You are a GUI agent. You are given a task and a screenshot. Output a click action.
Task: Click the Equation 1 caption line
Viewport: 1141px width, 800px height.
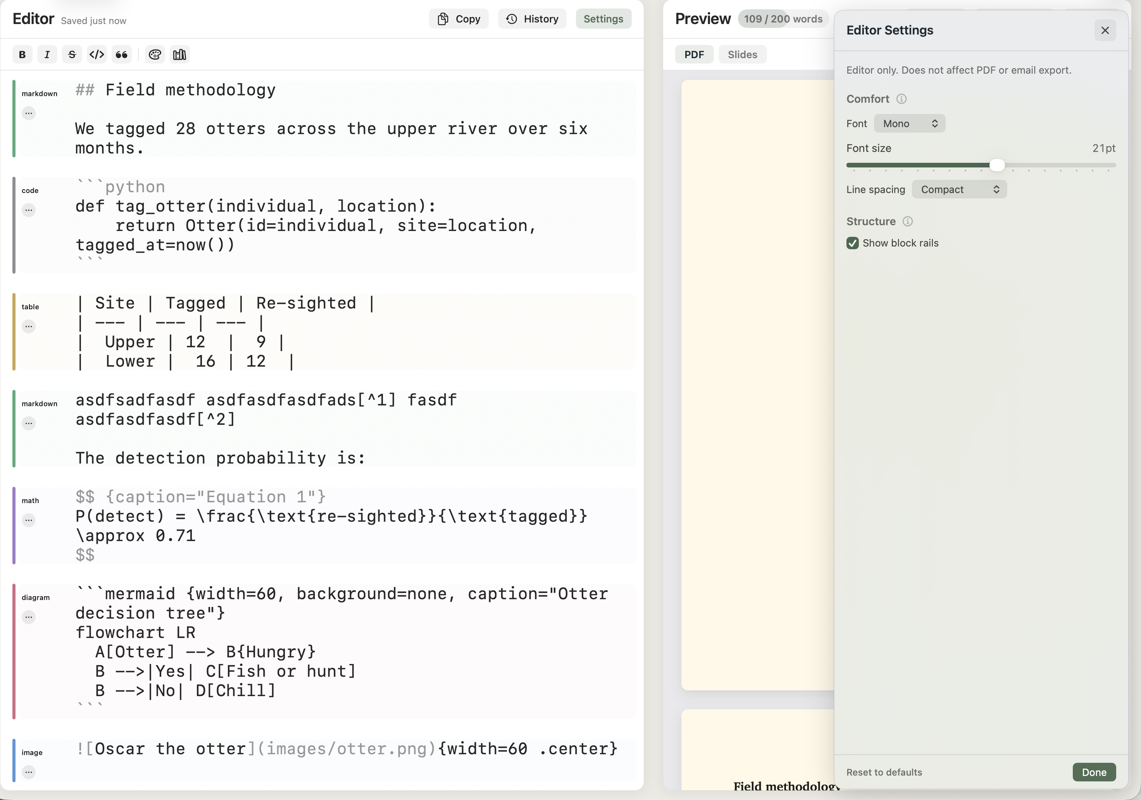coord(200,497)
